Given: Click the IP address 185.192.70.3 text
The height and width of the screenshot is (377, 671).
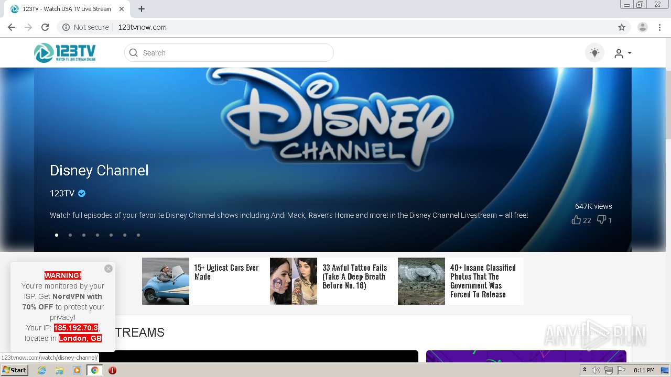Looking at the screenshot, I should pyautogui.click(x=76, y=328).
